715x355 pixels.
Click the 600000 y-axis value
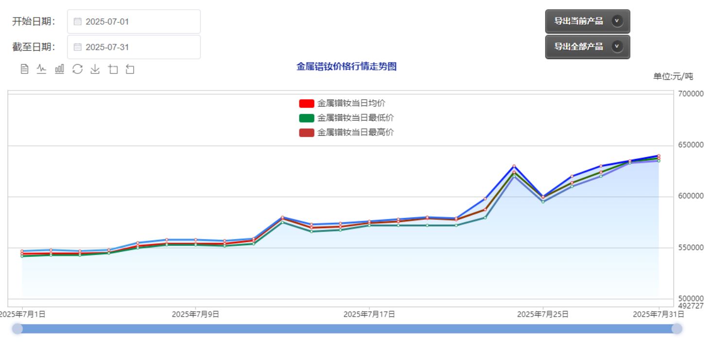691,196
